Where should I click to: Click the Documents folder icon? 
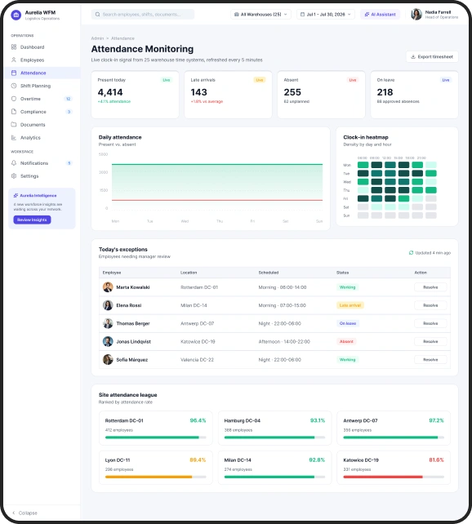tap(14, 125)
